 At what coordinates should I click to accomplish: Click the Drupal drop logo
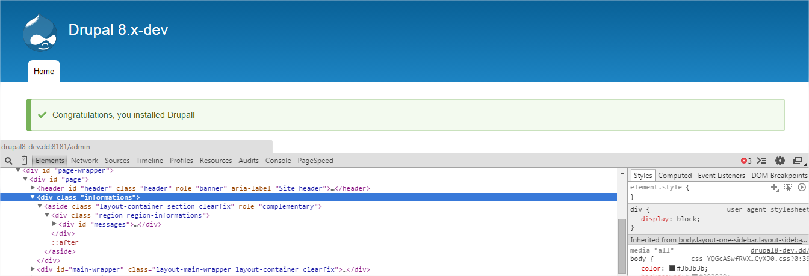click(40, 31)
